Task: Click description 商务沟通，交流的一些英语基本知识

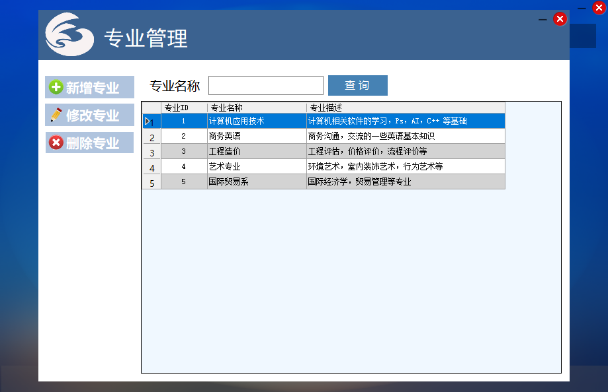Action: pos(406,136)
